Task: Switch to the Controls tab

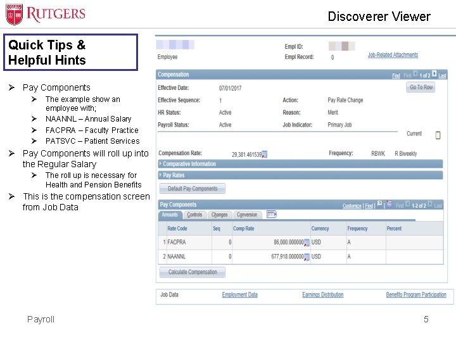Action: click(x=194, y=215)
